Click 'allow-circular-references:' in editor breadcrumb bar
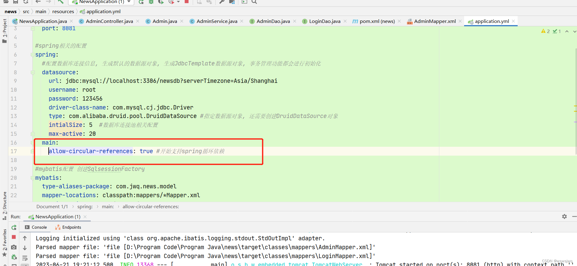577x266 pixels. 151,207
